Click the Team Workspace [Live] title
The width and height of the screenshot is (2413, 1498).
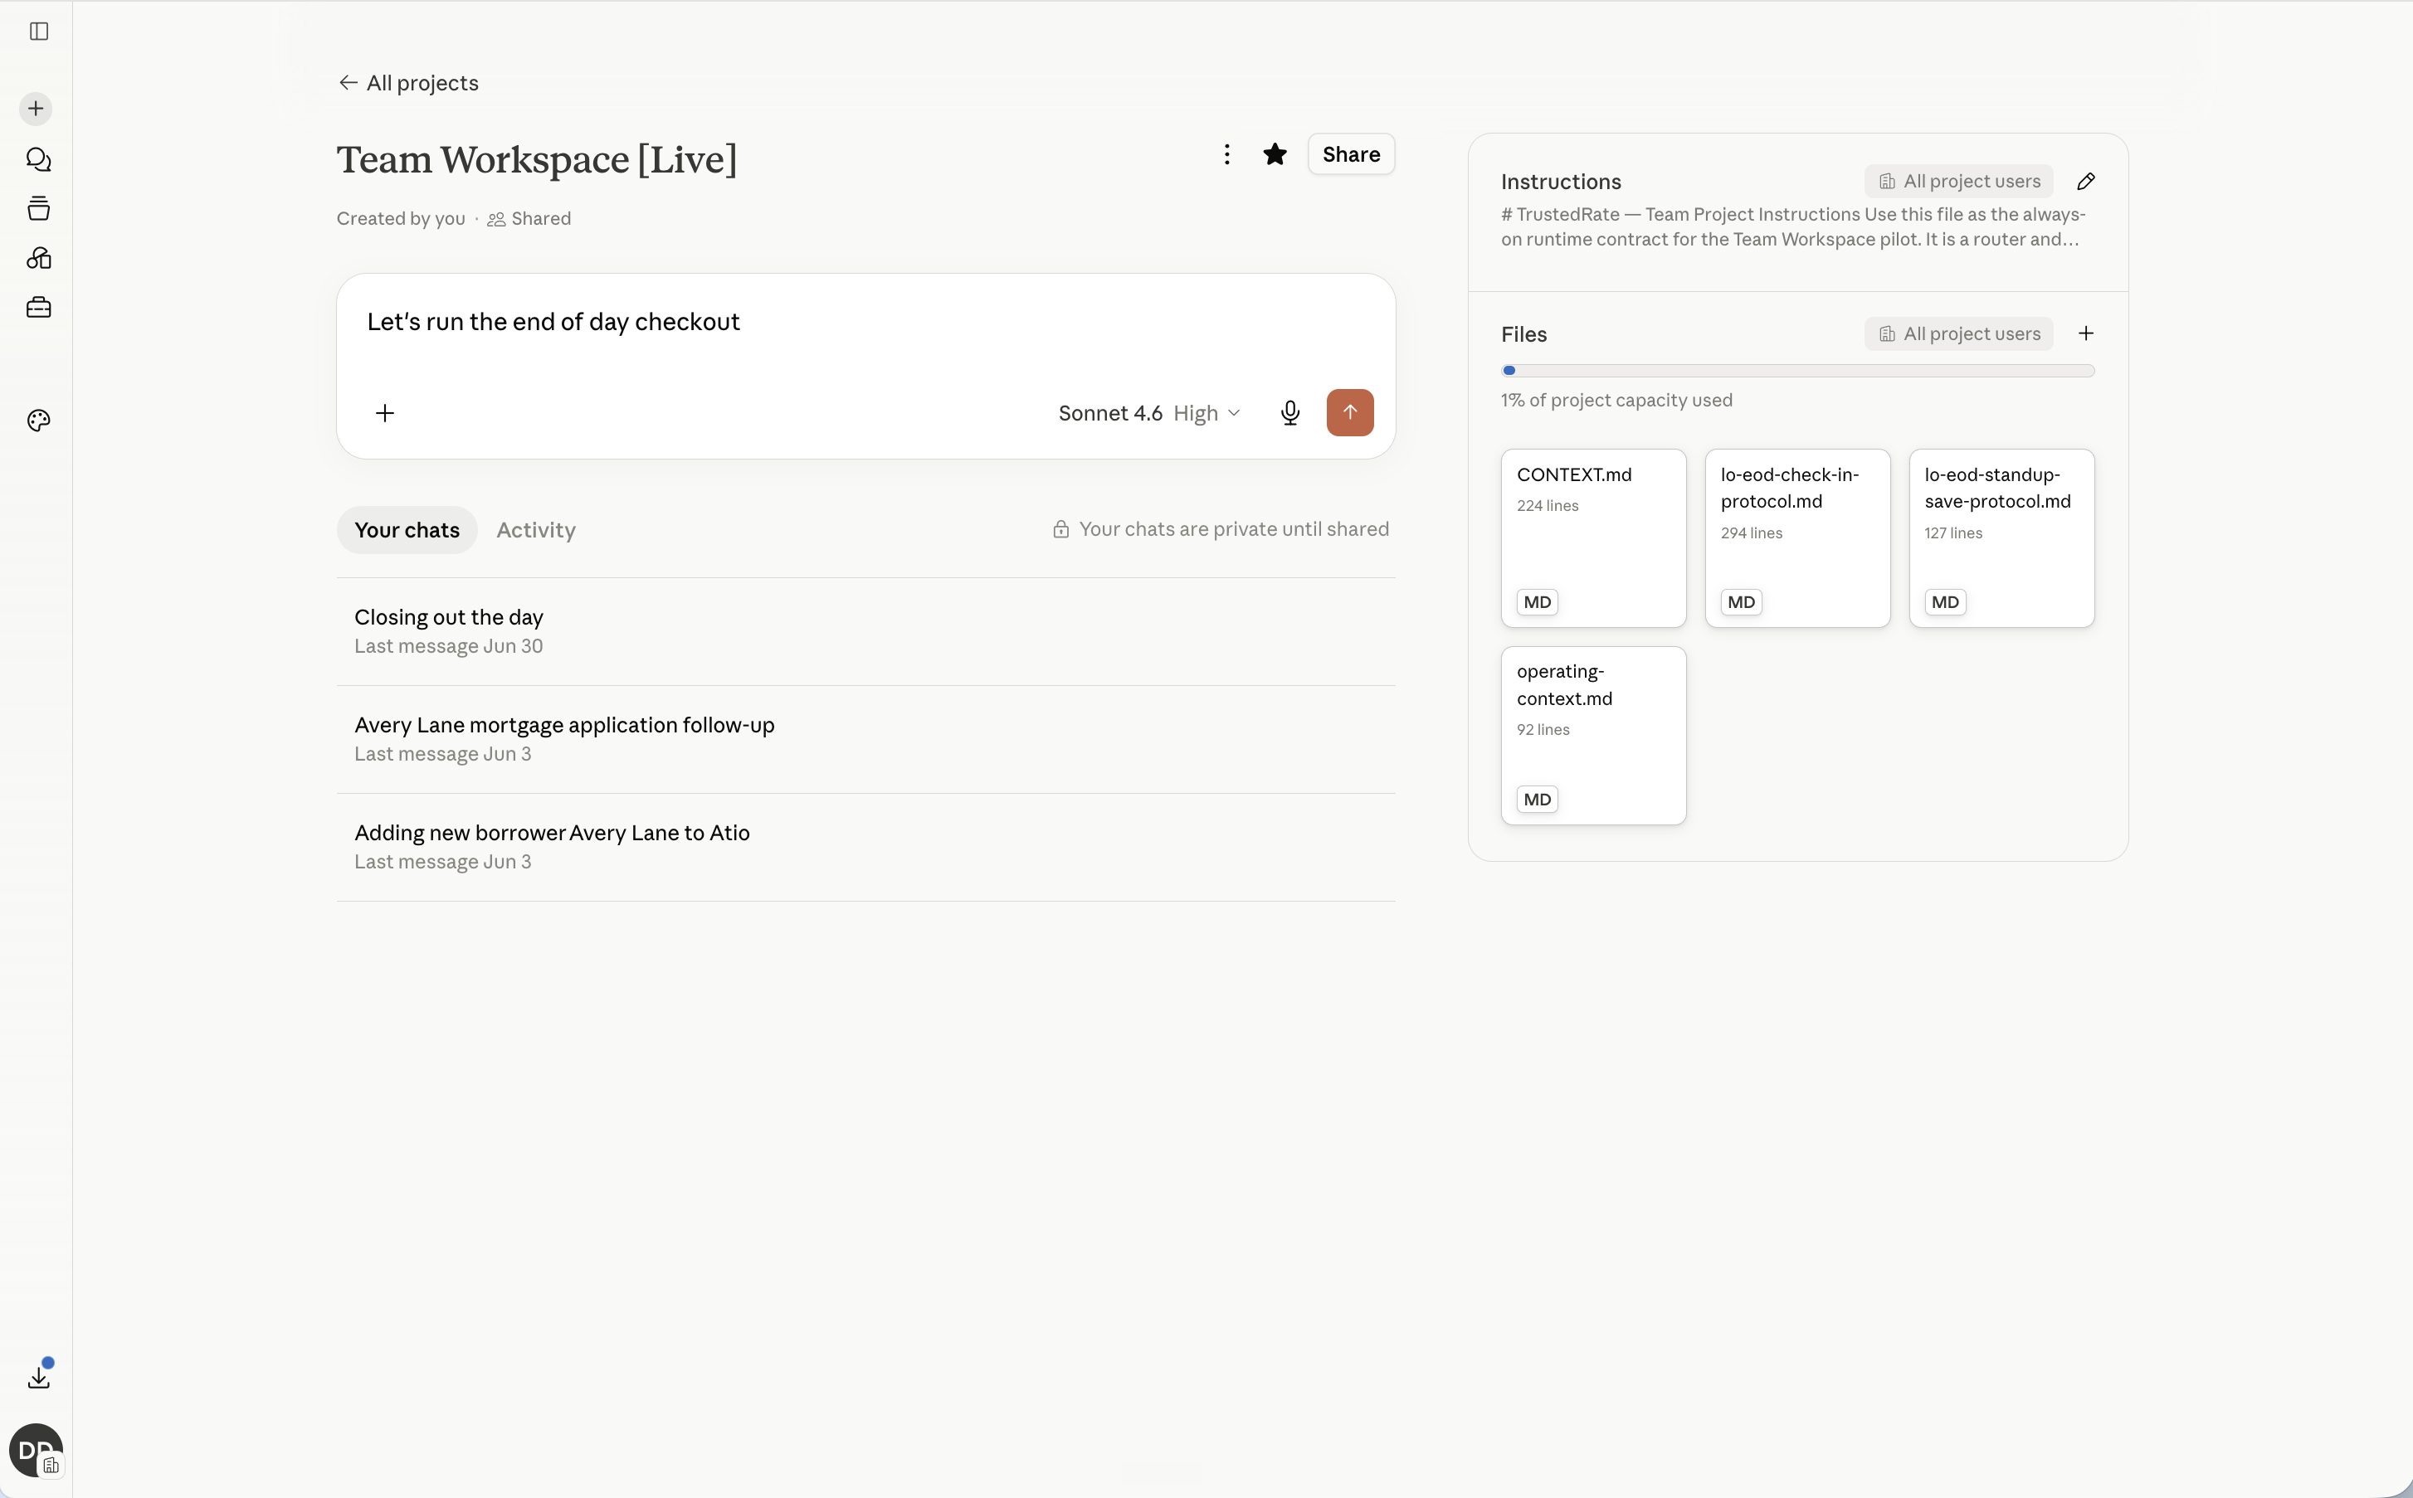536,159
